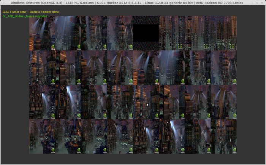
Task: Click the 'Bindless Textures (OpenGL 4.4)' title text
Action: 36,3
